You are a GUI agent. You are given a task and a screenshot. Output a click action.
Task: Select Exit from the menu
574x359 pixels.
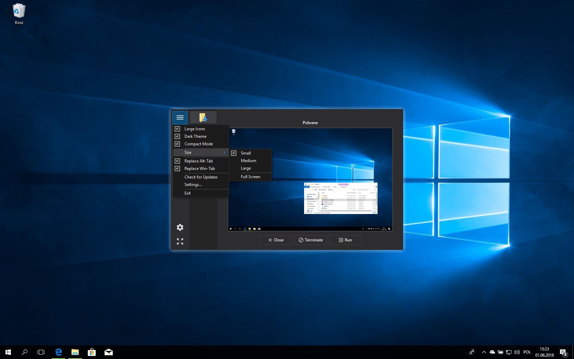pos(201,193)
